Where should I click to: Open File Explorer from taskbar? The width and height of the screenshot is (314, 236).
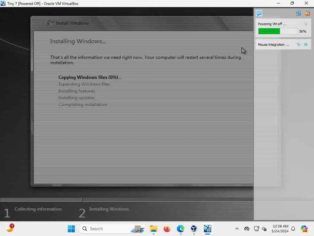pos(154,229)
